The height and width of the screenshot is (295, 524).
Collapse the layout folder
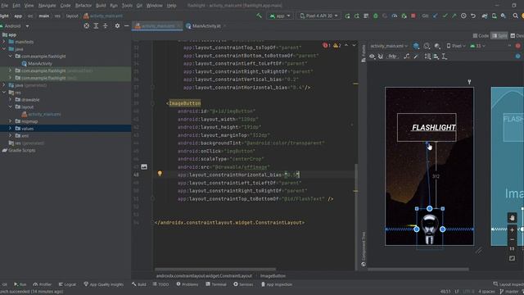pos(11,107)
